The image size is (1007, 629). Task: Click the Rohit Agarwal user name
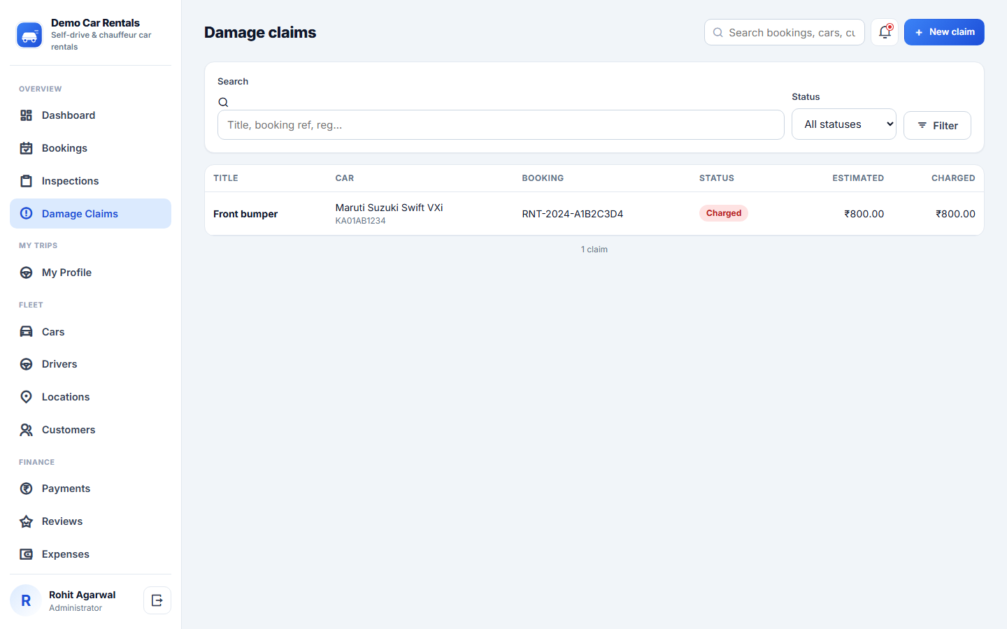[83, 595]
